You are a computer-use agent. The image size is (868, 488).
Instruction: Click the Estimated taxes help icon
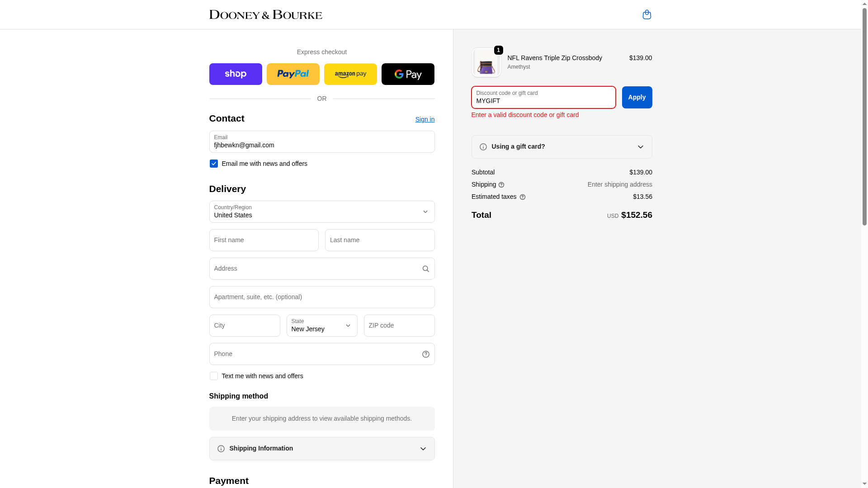point(523,197)
